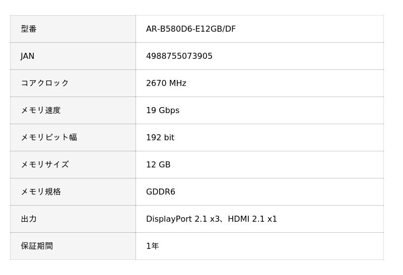Viewport: 403px width, 275px height.
Task: Click the MHz unit text
Action: click(x=178, y=83)
